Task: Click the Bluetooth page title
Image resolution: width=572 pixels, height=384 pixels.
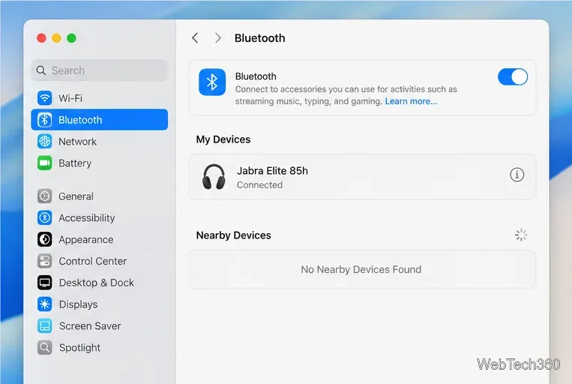Action: [259, 38]
